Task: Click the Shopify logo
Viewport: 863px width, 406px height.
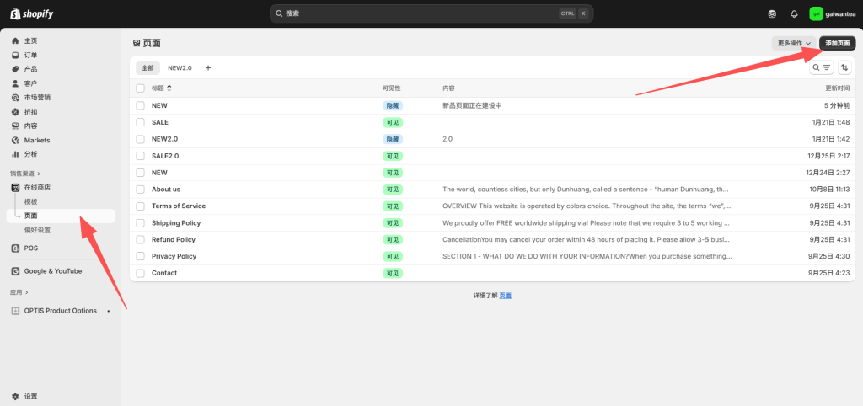Action: click(32, 13)
